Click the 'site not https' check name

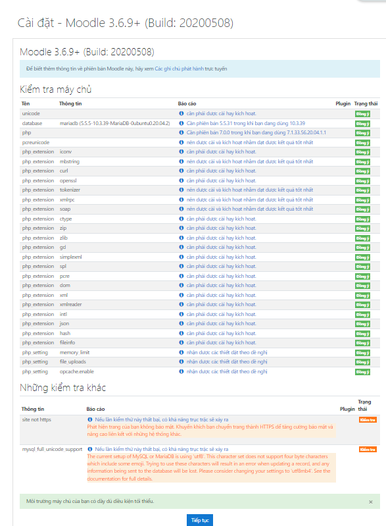pos(37,419)
